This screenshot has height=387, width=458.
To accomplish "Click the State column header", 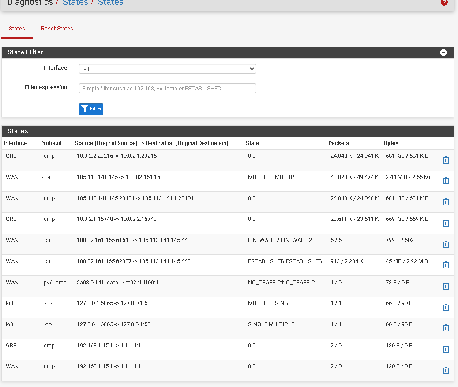I will click(x=252, y=143).
